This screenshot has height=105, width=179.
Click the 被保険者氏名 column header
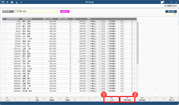click(x=32, y=19)
